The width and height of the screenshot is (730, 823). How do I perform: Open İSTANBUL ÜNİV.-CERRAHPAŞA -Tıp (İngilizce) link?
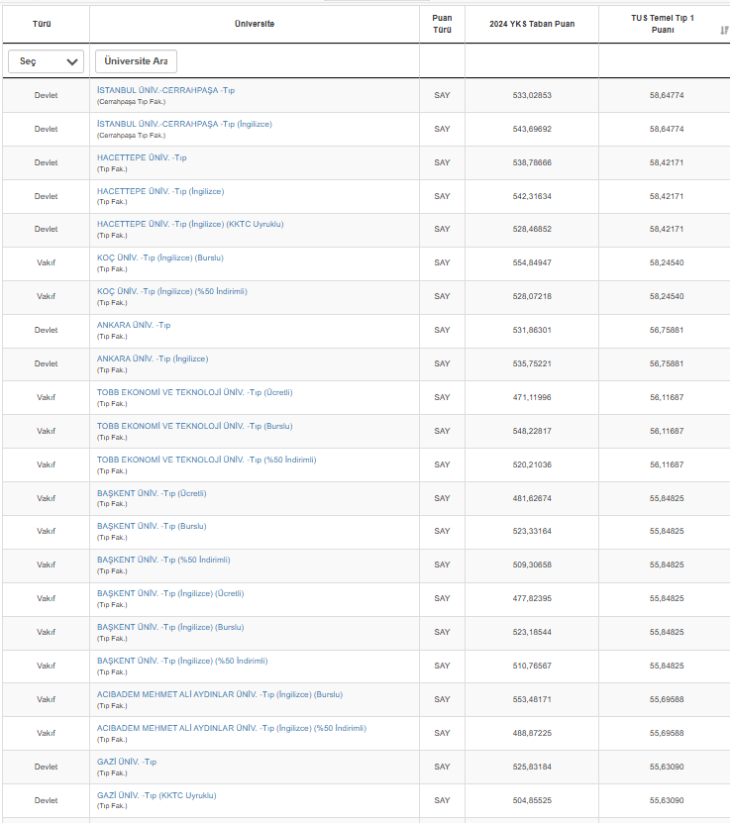click(x=184, y=124)
